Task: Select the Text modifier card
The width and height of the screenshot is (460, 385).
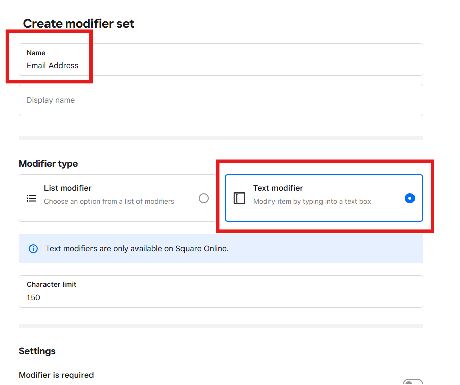Action: [x=324, y=198]
